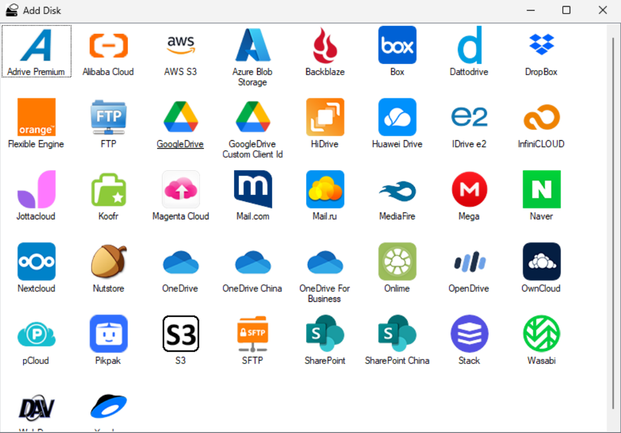Pick OneDrive For Business
The image size is (621, 433).
325,262
